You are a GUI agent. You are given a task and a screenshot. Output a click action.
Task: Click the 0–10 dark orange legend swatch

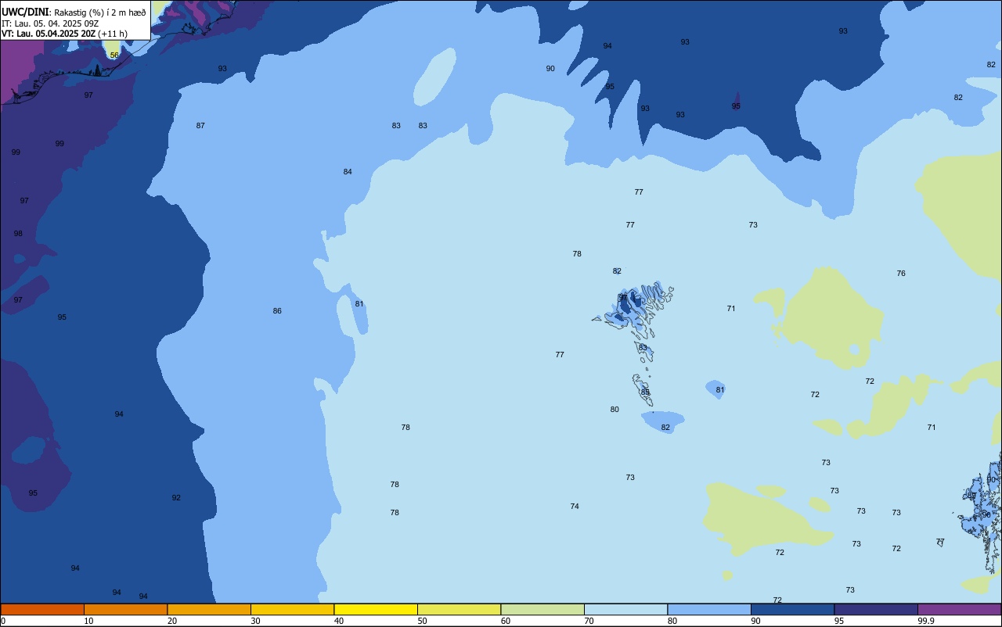pyautogui.click(x=42, y=609)
